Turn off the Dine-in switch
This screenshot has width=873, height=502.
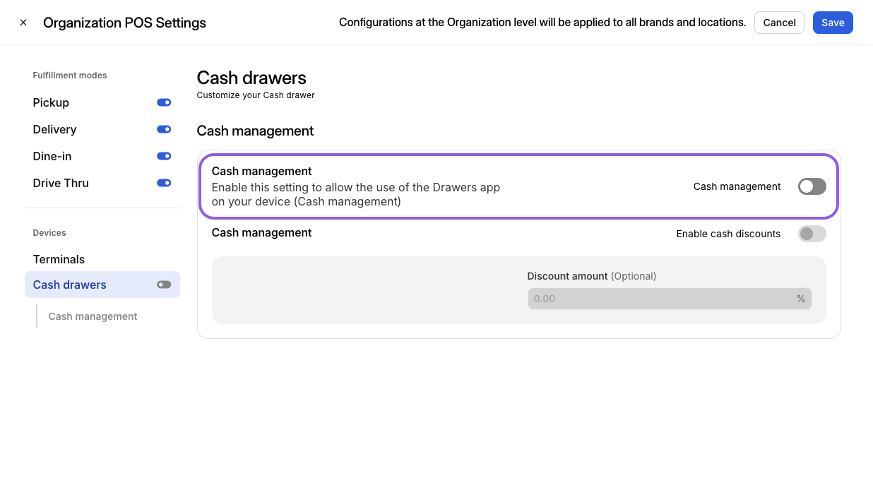coord(164,156)
